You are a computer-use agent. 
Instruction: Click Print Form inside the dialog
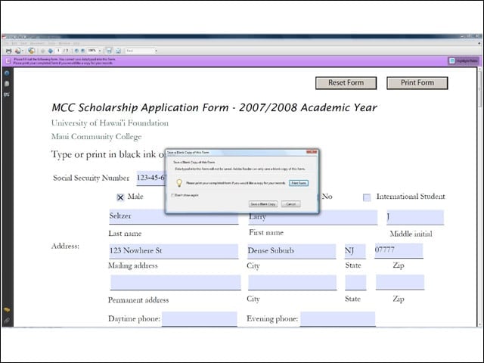tap(299, 183)
